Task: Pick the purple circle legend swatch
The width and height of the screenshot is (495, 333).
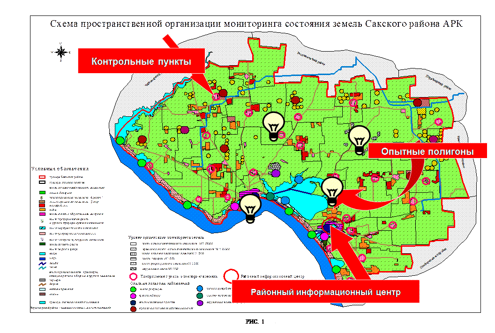Action: point(200,303)
